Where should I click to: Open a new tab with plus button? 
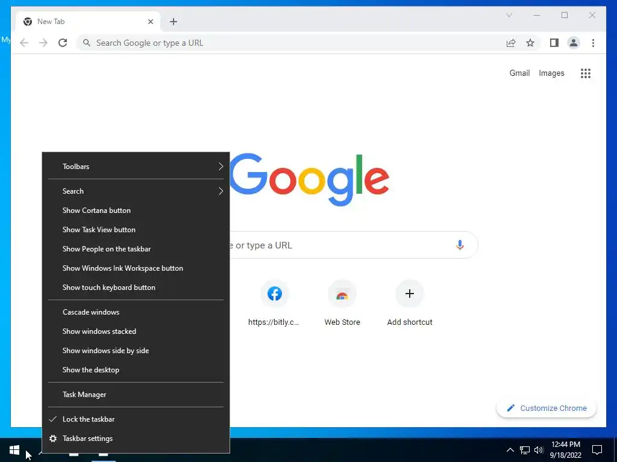click(174, 22)
